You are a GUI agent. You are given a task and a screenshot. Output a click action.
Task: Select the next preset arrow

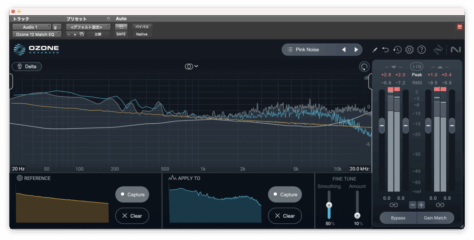(x=356, y=50)
